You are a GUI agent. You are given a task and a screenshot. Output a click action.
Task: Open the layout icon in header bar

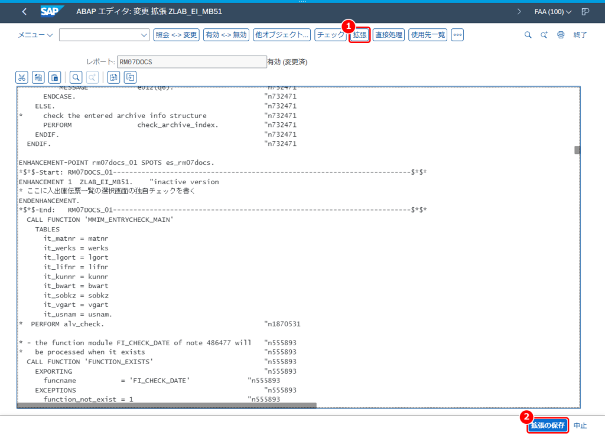tap(586, 12)
